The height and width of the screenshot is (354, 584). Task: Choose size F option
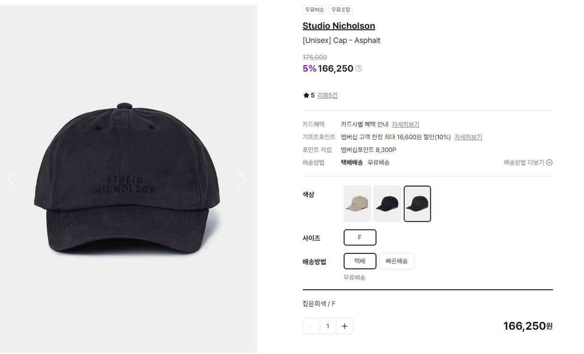[360, 237]
